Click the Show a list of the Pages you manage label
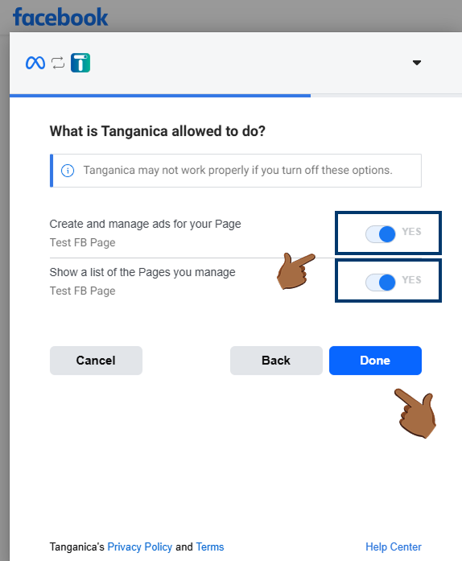Viewport: 462px width, 561px height. pyautogui.click(x=142, y=272)
